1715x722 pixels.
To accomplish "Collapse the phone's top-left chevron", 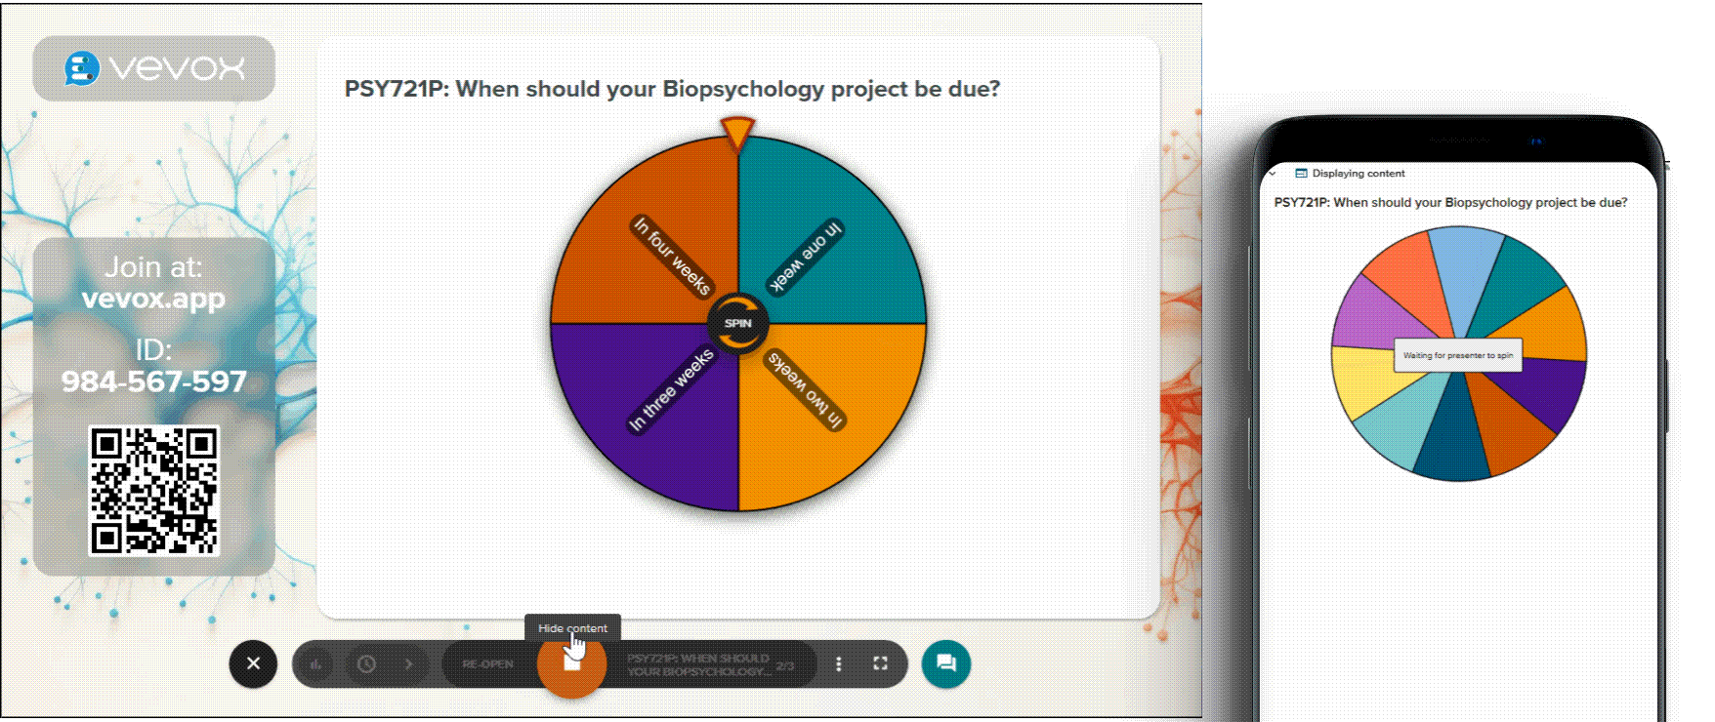I will click(x=1273, y=174).
